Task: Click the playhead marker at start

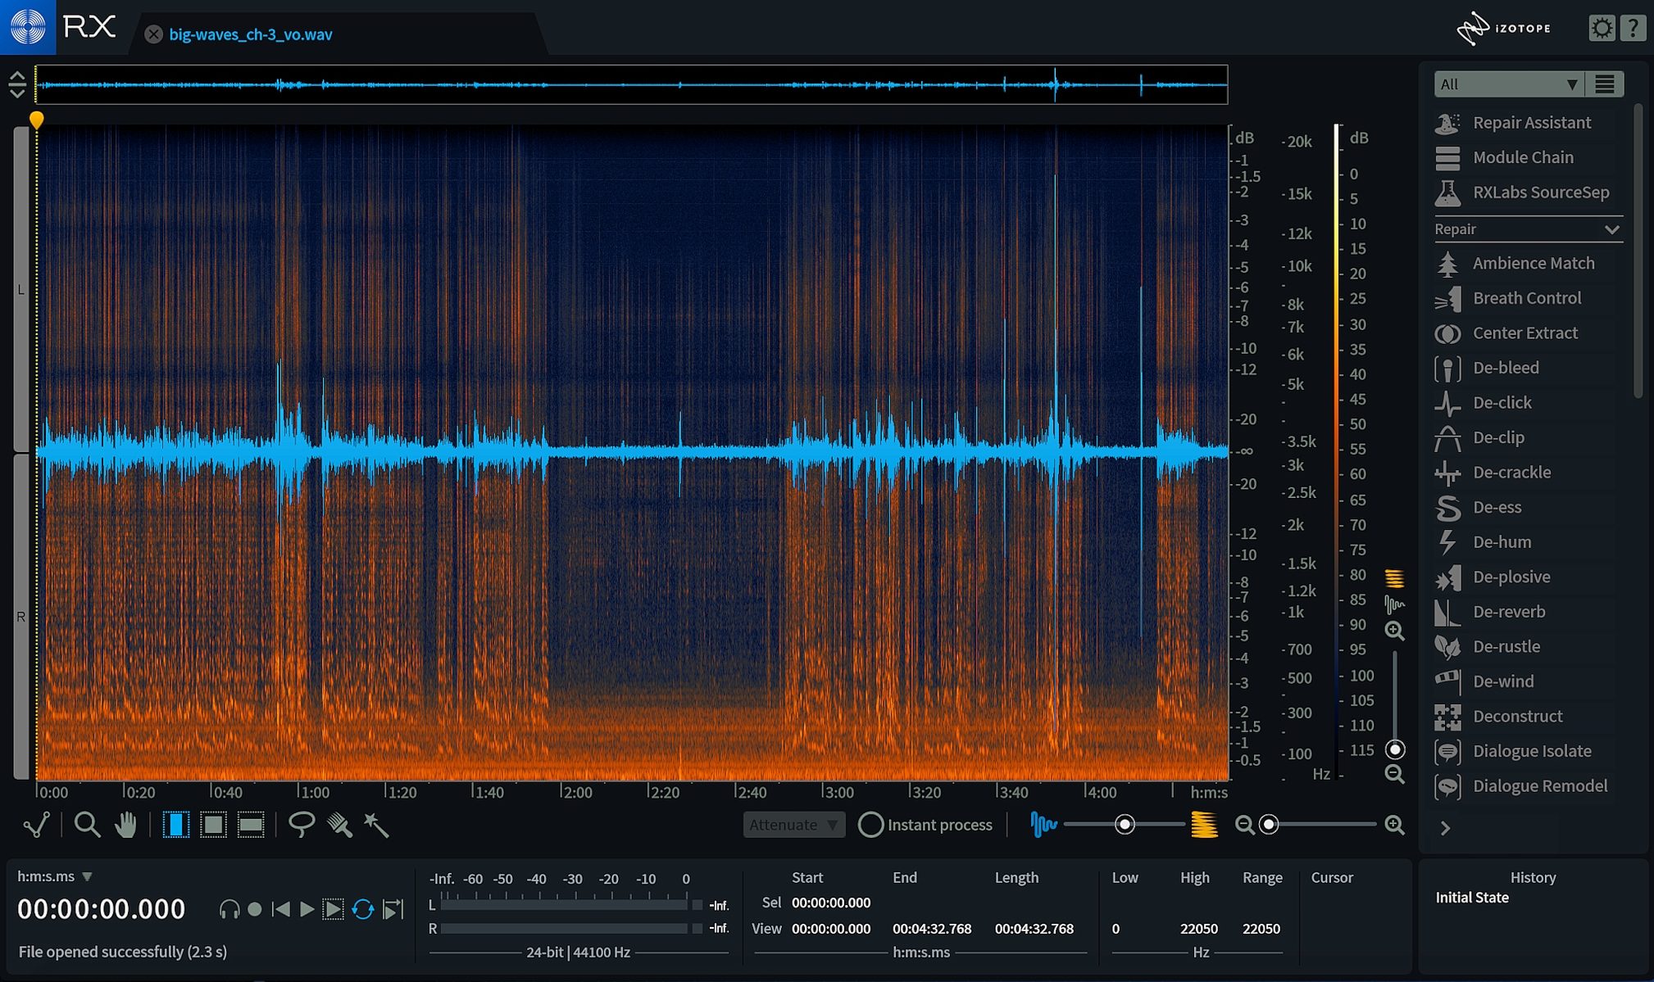Action: coord(36,120)
